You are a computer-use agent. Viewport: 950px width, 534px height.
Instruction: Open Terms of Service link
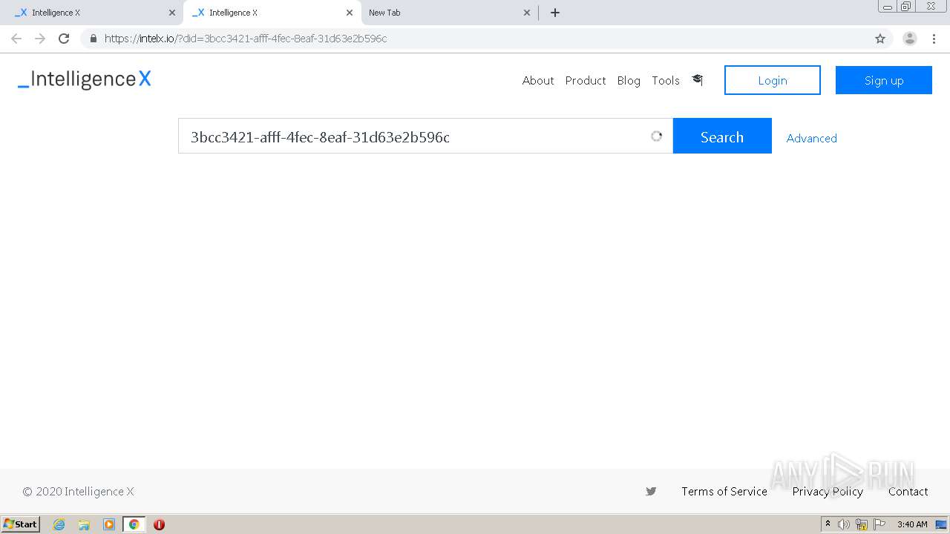724,491
